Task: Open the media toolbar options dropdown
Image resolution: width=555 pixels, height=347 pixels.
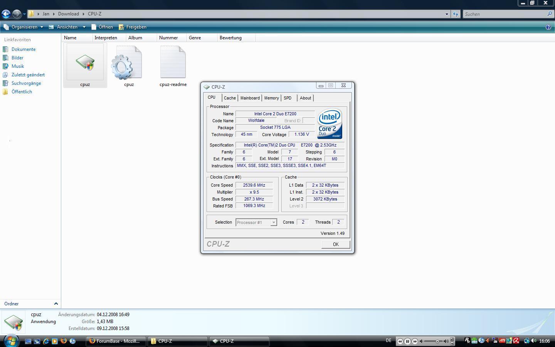Action: point(452,343)
